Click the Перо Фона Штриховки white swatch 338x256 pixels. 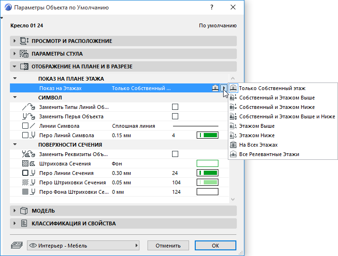208,192
